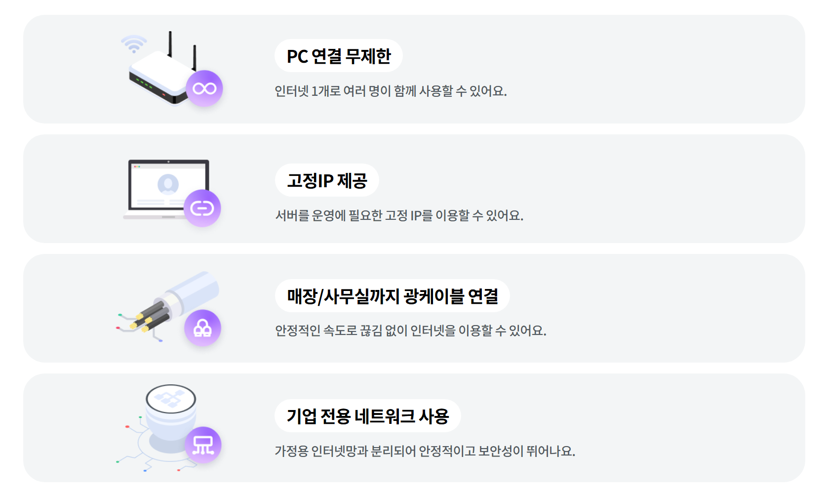This screenshot has width=827, height=495.
Task: Select the 'PC 연결 무제한' title pill
Action: (339, 56)
